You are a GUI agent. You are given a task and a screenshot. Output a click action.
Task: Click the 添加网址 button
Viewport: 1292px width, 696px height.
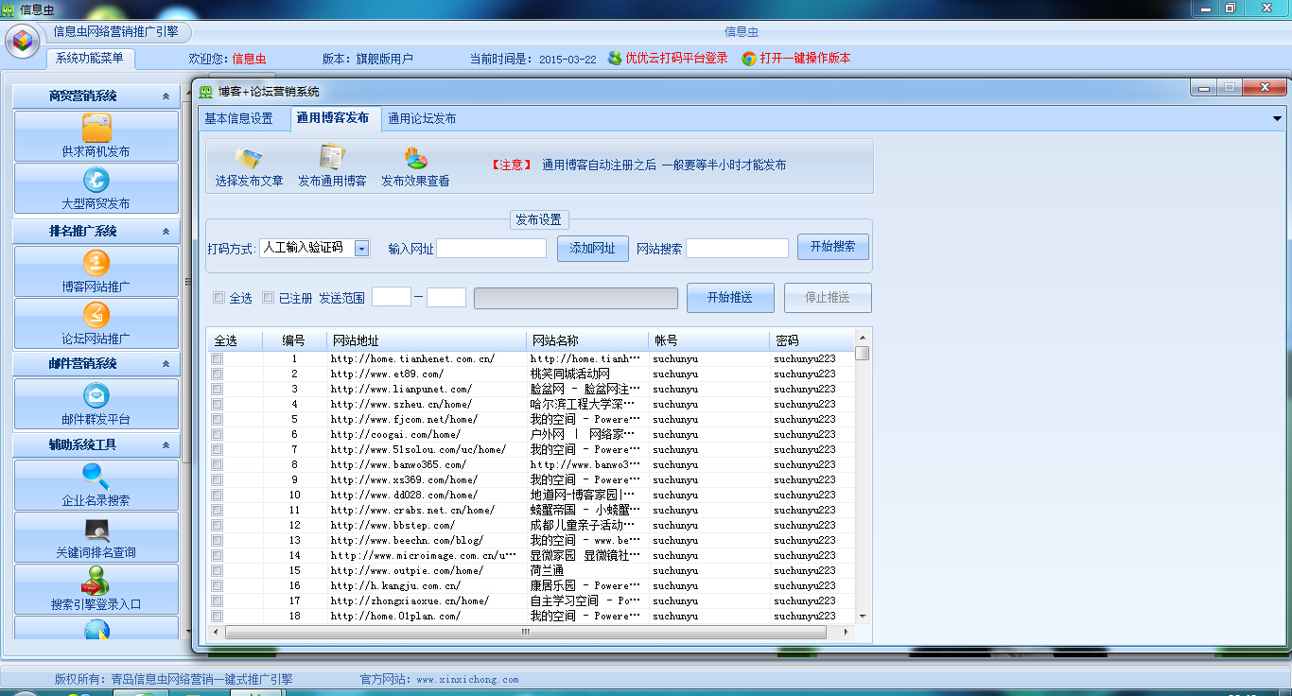coord(592,248)
